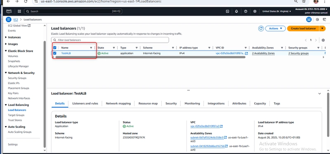Open the vpc-02fa5bc8b010f87a2 link in Details
The image size is (330, 154).
pyautogui.click(x=205, y=126)
